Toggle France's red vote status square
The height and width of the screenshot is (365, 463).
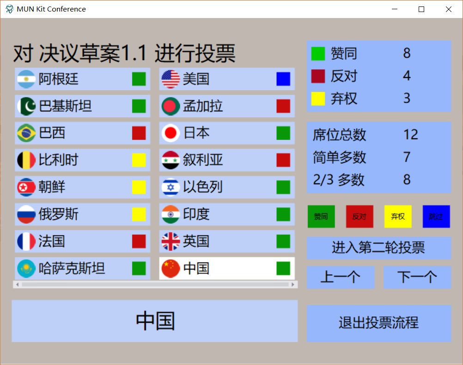[138, 242]
